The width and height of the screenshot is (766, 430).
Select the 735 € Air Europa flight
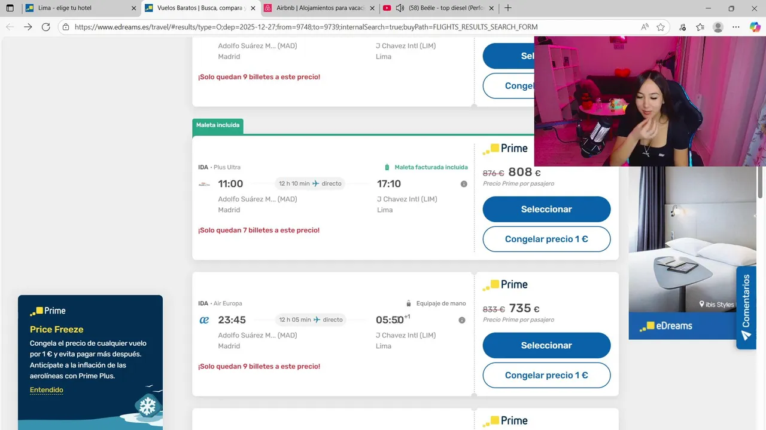coord(546,345)
